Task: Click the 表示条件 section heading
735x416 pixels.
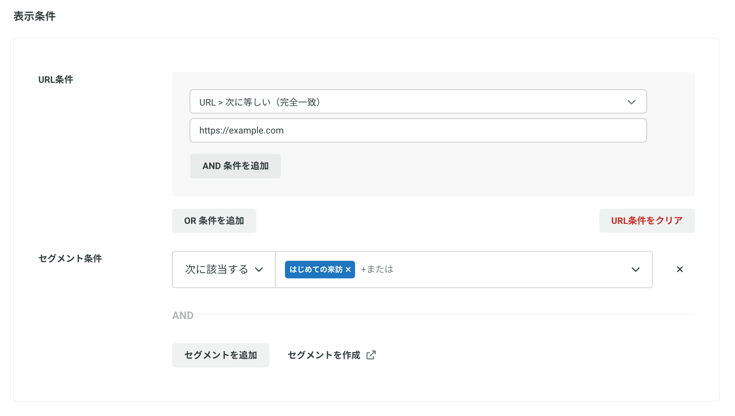Action: tap(34, 16)
